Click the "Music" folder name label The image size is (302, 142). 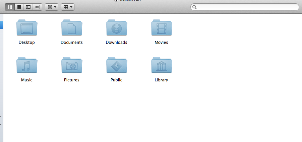click(x=26, y=80)
